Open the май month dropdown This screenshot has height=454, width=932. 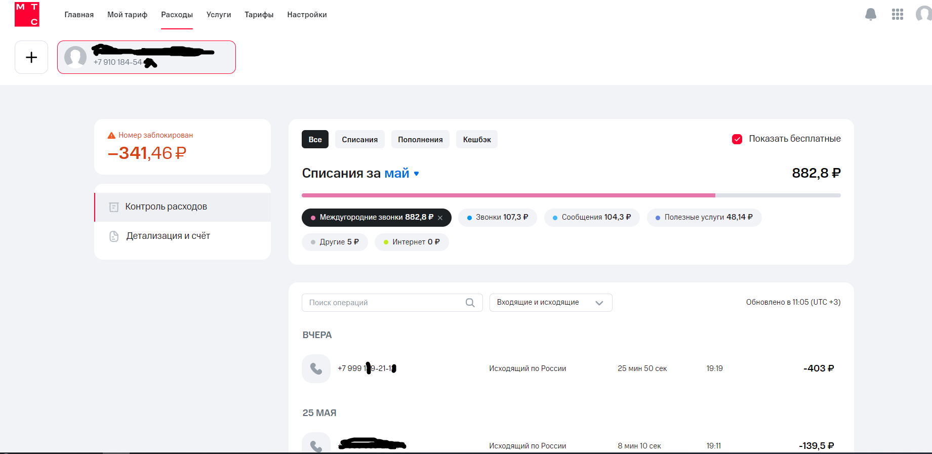point(402,173)
